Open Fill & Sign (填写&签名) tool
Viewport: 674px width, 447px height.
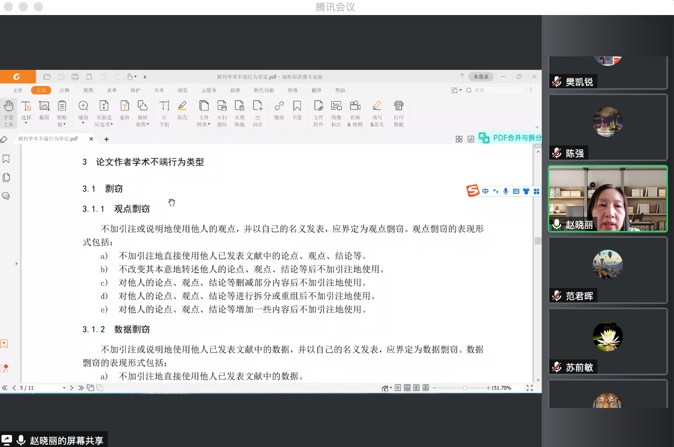(x=377, y=113)
